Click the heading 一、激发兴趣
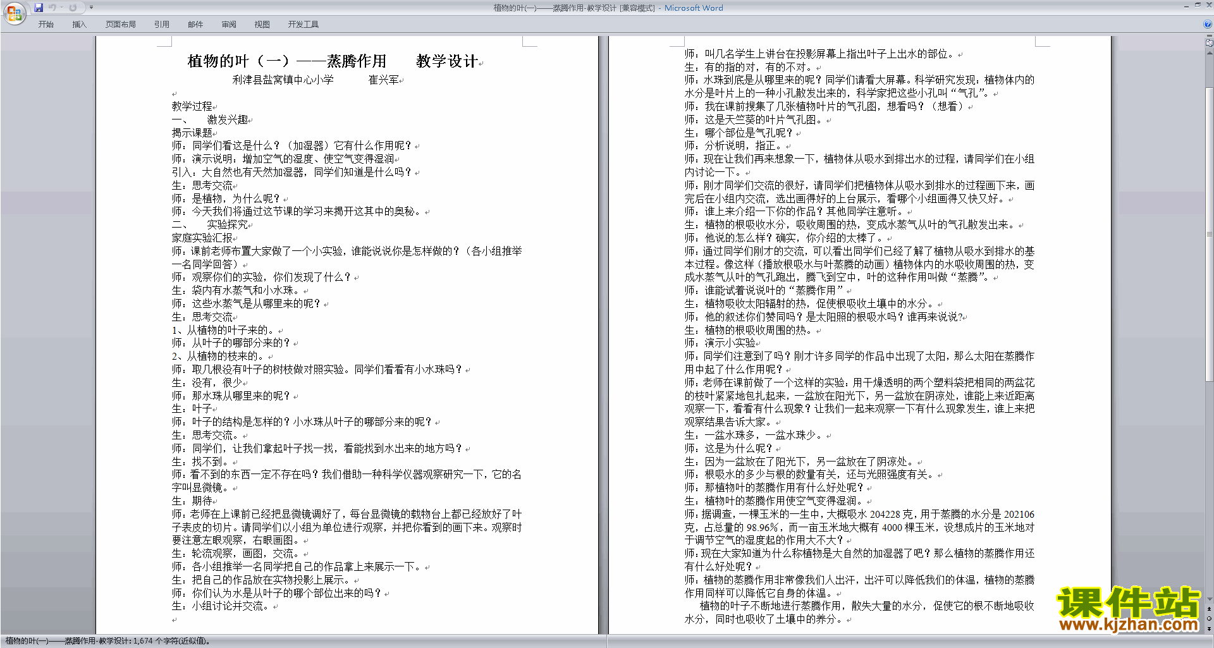The width and height of the screenshot is (1214, 648). point(210,119)
